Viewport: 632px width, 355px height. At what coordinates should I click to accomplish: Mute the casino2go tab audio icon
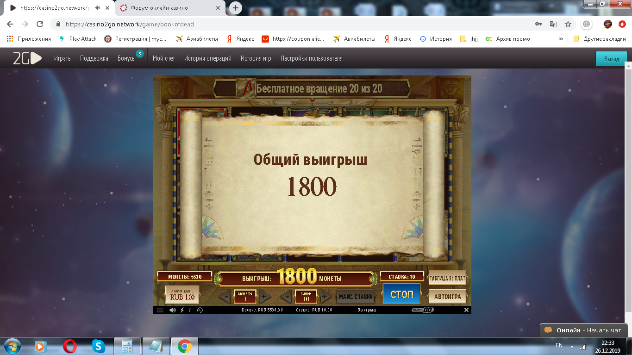[98, 8]
